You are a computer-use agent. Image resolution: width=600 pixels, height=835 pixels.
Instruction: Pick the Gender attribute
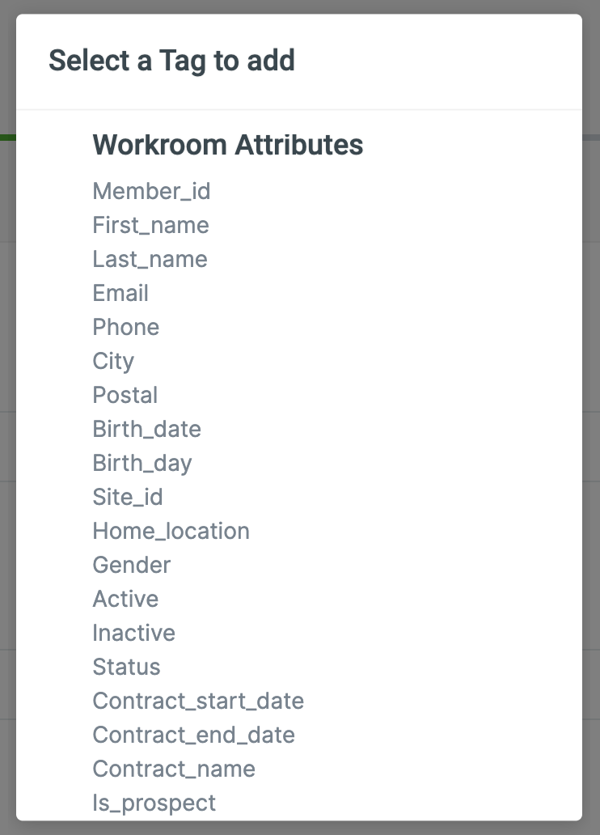coord(132,565)
